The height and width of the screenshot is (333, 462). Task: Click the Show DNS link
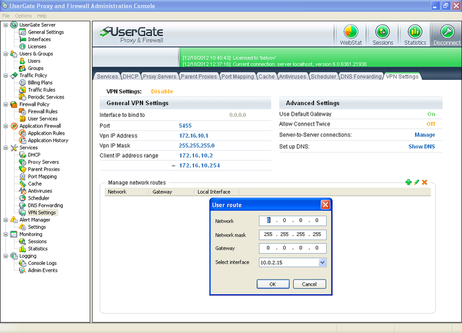click(422, 147)
